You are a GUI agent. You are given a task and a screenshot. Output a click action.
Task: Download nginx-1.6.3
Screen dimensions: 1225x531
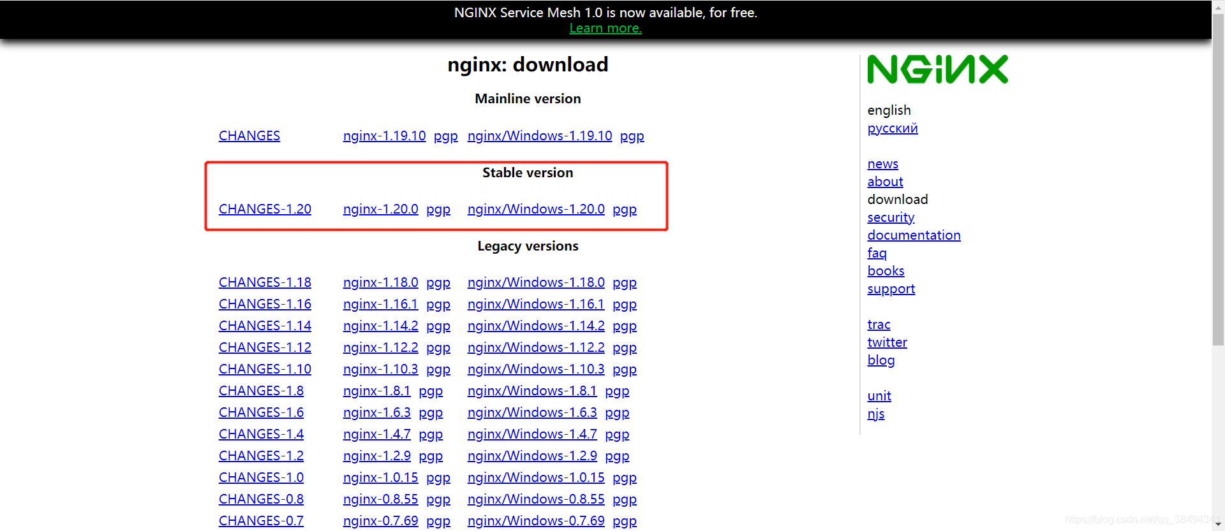(x=376, y=412)
